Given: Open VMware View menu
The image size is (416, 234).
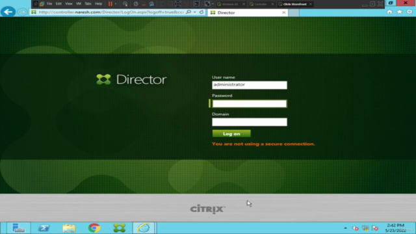Looking at the screenshot, I should tap(69, 4).
